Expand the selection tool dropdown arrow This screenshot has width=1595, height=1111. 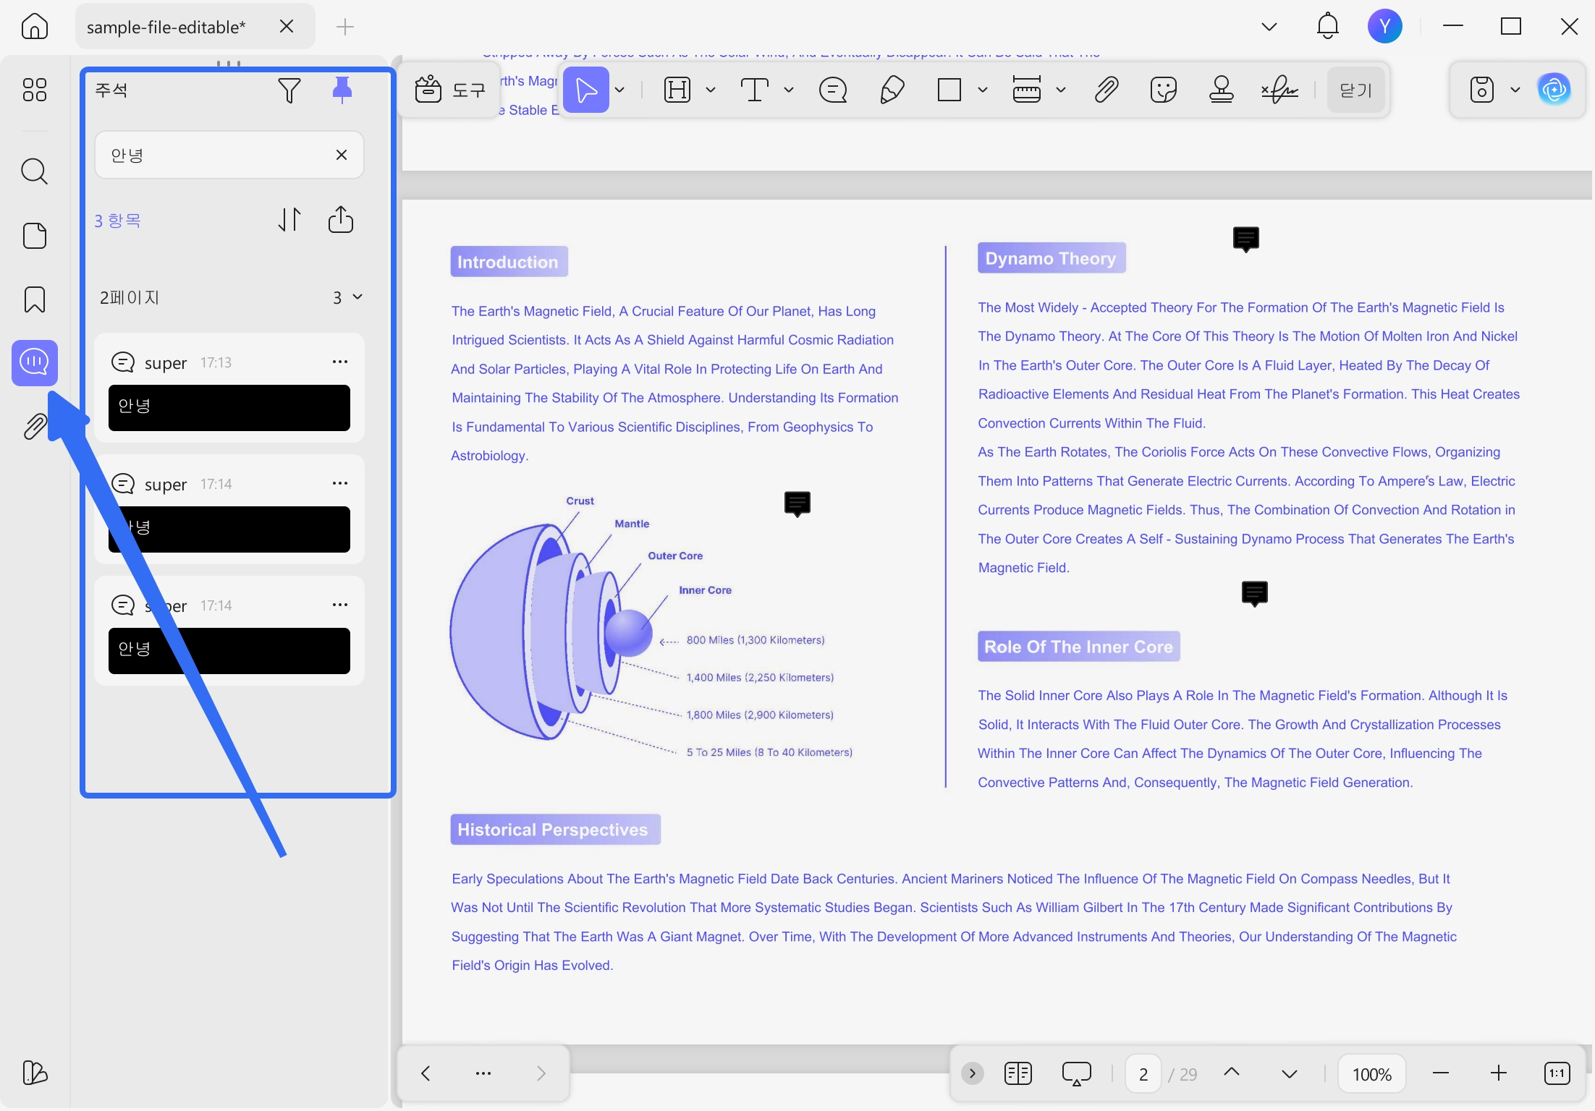[620, 90]
